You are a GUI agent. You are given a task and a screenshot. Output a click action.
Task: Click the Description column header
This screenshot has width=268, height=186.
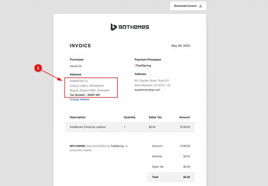pyautogui.click(x=77, y=117)
